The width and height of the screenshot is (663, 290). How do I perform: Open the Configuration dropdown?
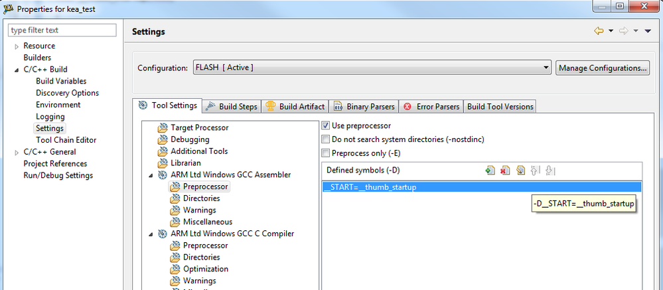(x=546, y=68)
